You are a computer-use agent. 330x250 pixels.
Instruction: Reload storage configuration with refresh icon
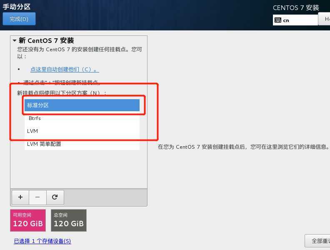tap(55, 197)
